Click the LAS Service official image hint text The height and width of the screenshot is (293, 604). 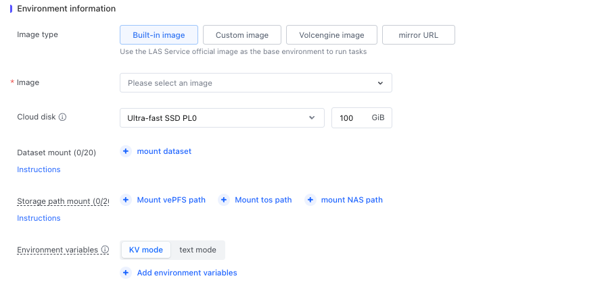[x=243, y=51]
